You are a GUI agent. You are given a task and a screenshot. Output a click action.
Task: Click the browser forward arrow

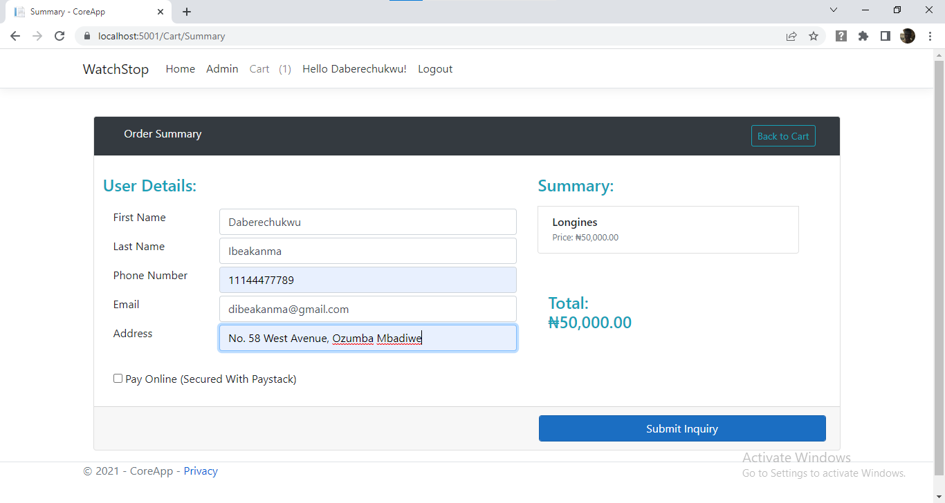coord(37,36)
